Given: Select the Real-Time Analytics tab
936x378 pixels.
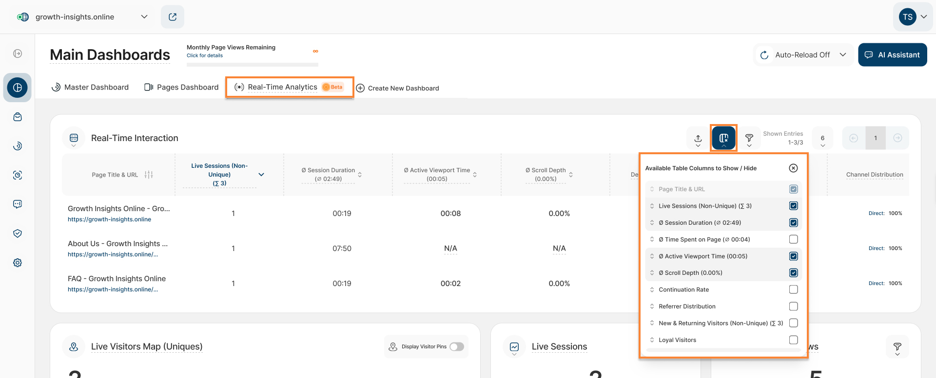Looking at the screenshot, I should (x=290, y=88).
